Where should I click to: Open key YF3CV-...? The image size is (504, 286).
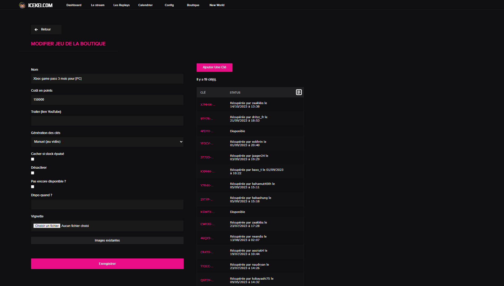207,143
